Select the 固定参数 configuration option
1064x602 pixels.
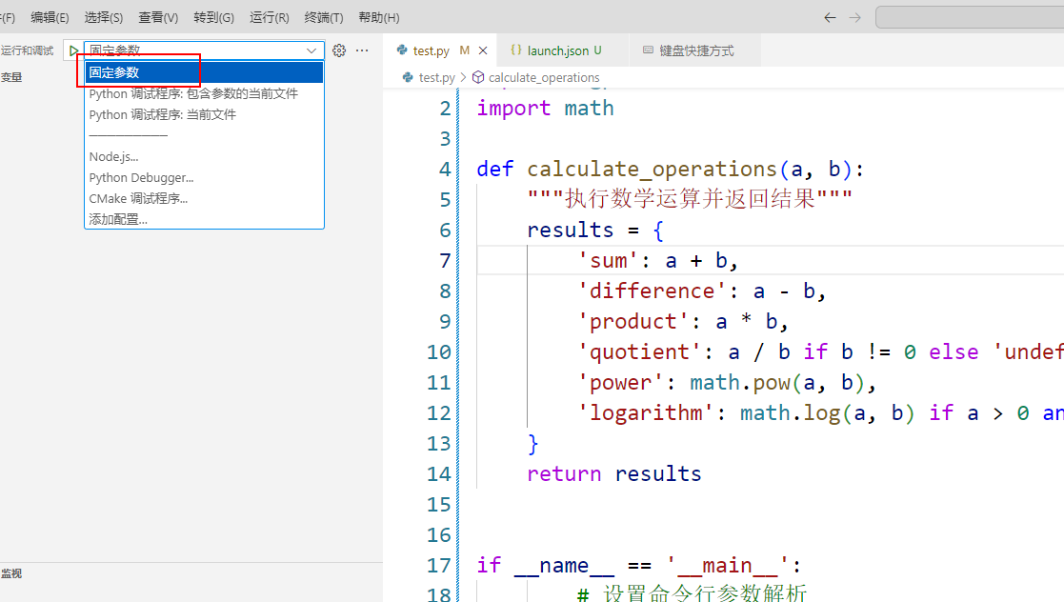tap(204, 72)
